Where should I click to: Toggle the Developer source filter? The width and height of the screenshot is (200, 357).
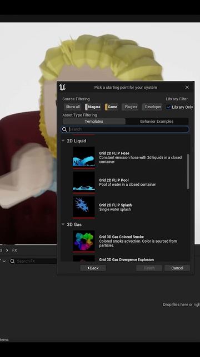point(152,107)
